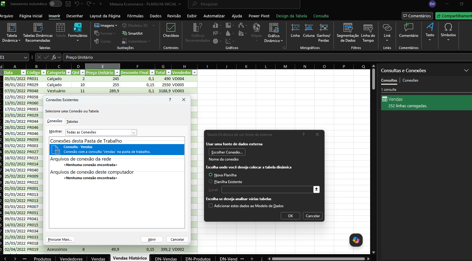Image resolution: width=472 pixels, height=261 pixels.
Task: Switch to the Dados ribbon tab
Action: pyautogui.click(x=156, y=16)
